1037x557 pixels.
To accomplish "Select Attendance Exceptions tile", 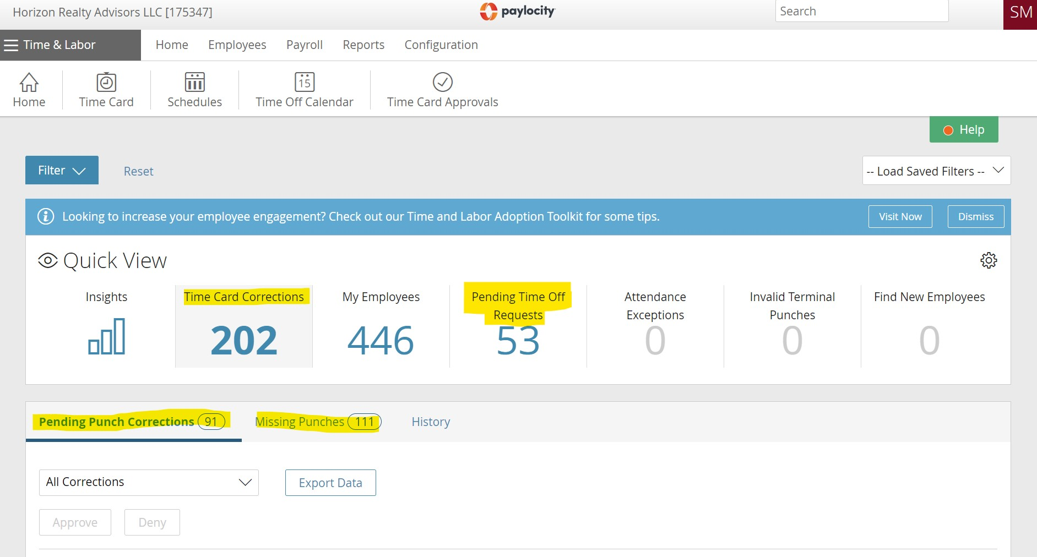I will [x=655, y=326].
